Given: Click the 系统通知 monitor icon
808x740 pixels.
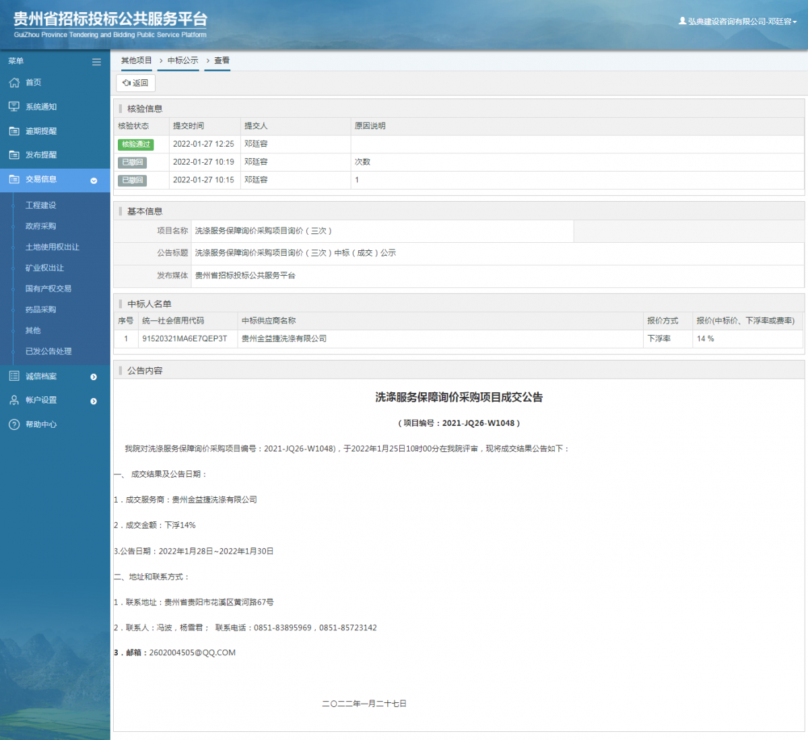Looking at the screenshot, I should point(14,107).
